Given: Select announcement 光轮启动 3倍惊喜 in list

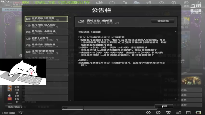Looking at the screenshot, I should pos(46,19).
